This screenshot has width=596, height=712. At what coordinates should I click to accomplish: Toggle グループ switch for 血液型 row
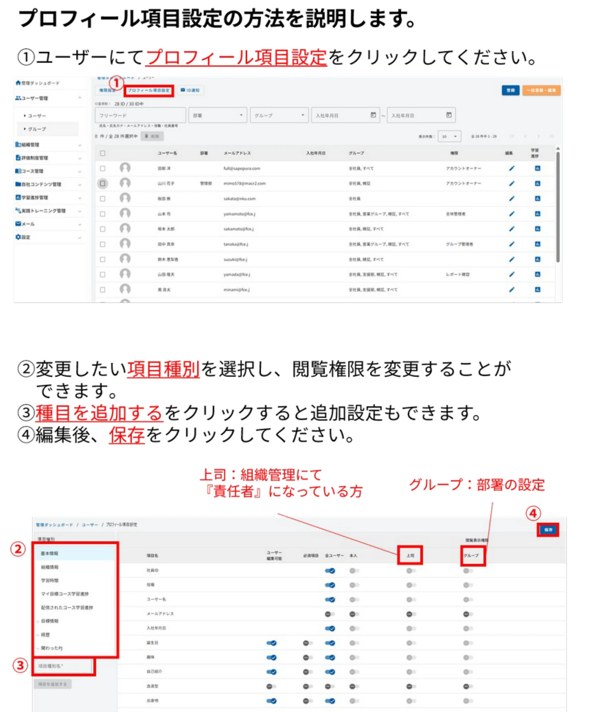point(468,686)
